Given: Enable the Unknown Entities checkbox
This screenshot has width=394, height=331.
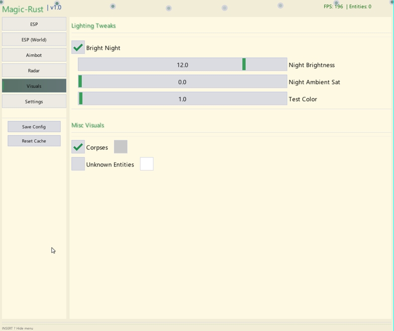Looking at the screenshot, I should (x=78, y=164).
